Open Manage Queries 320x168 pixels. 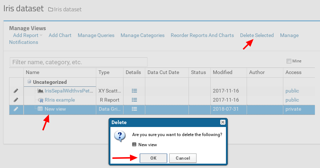click(96, 35)
